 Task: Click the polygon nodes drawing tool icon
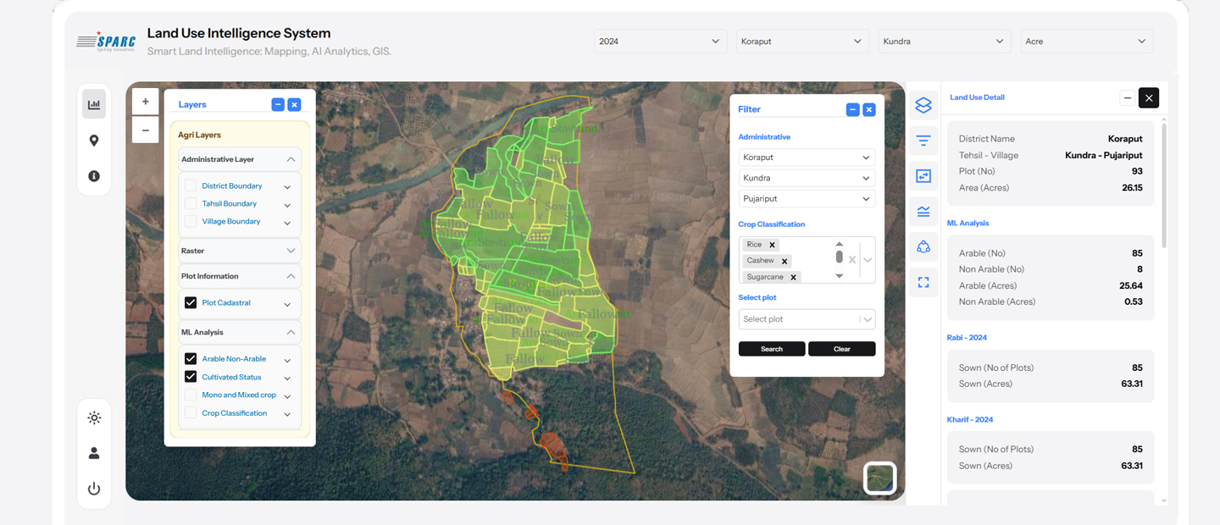point(923,246)
